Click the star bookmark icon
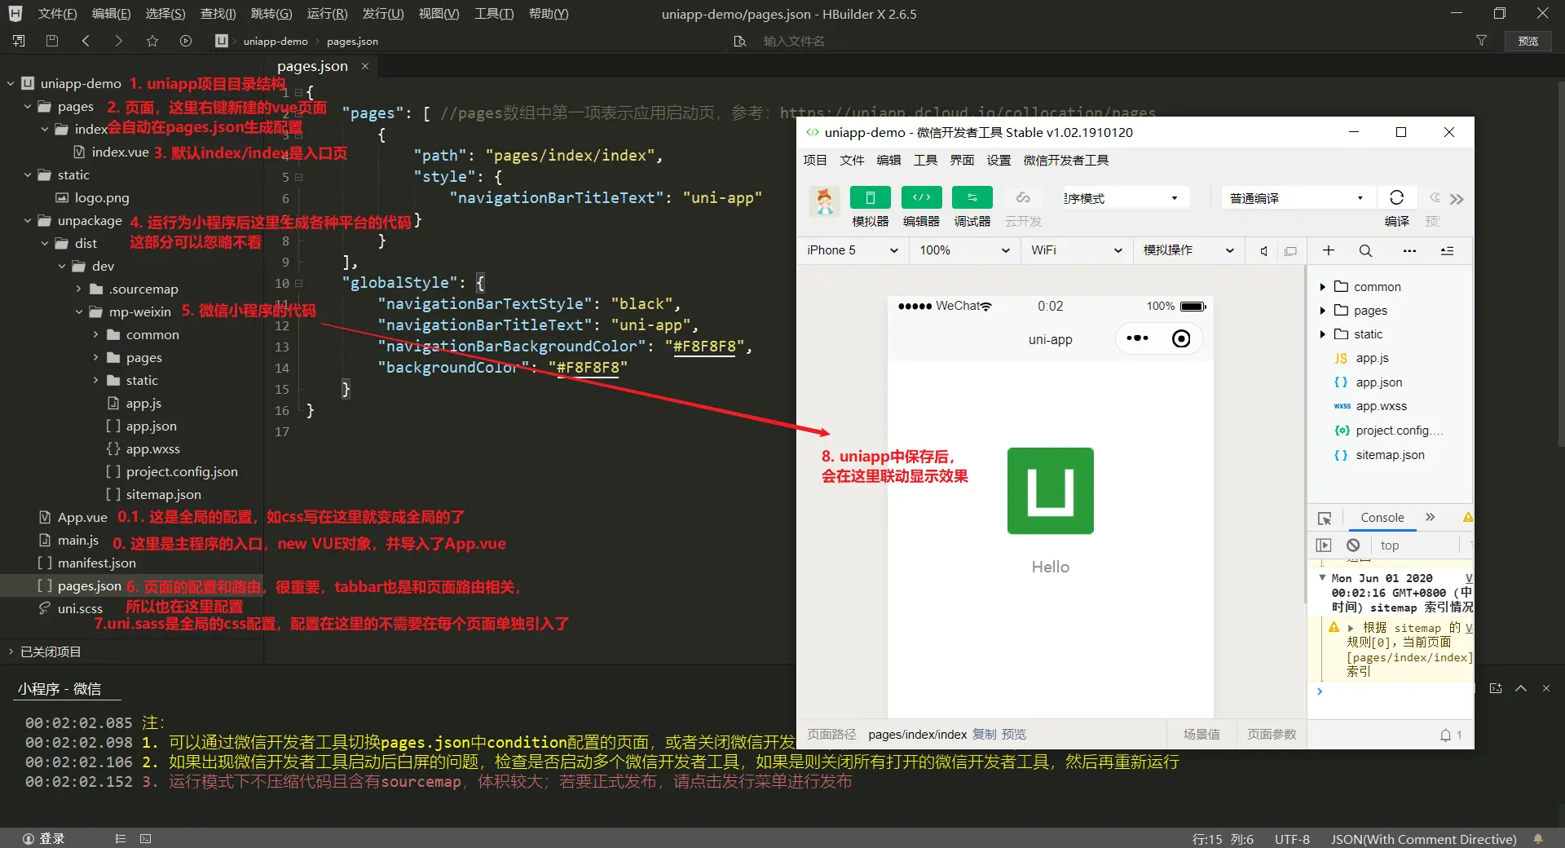1565x848 pixels. coord(152,41)
